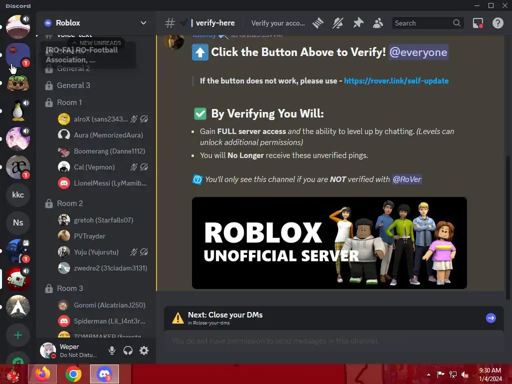Open the ae logo server icon
Screen dimensions: 512x384
pyautogui.click(x=18, y=167)
